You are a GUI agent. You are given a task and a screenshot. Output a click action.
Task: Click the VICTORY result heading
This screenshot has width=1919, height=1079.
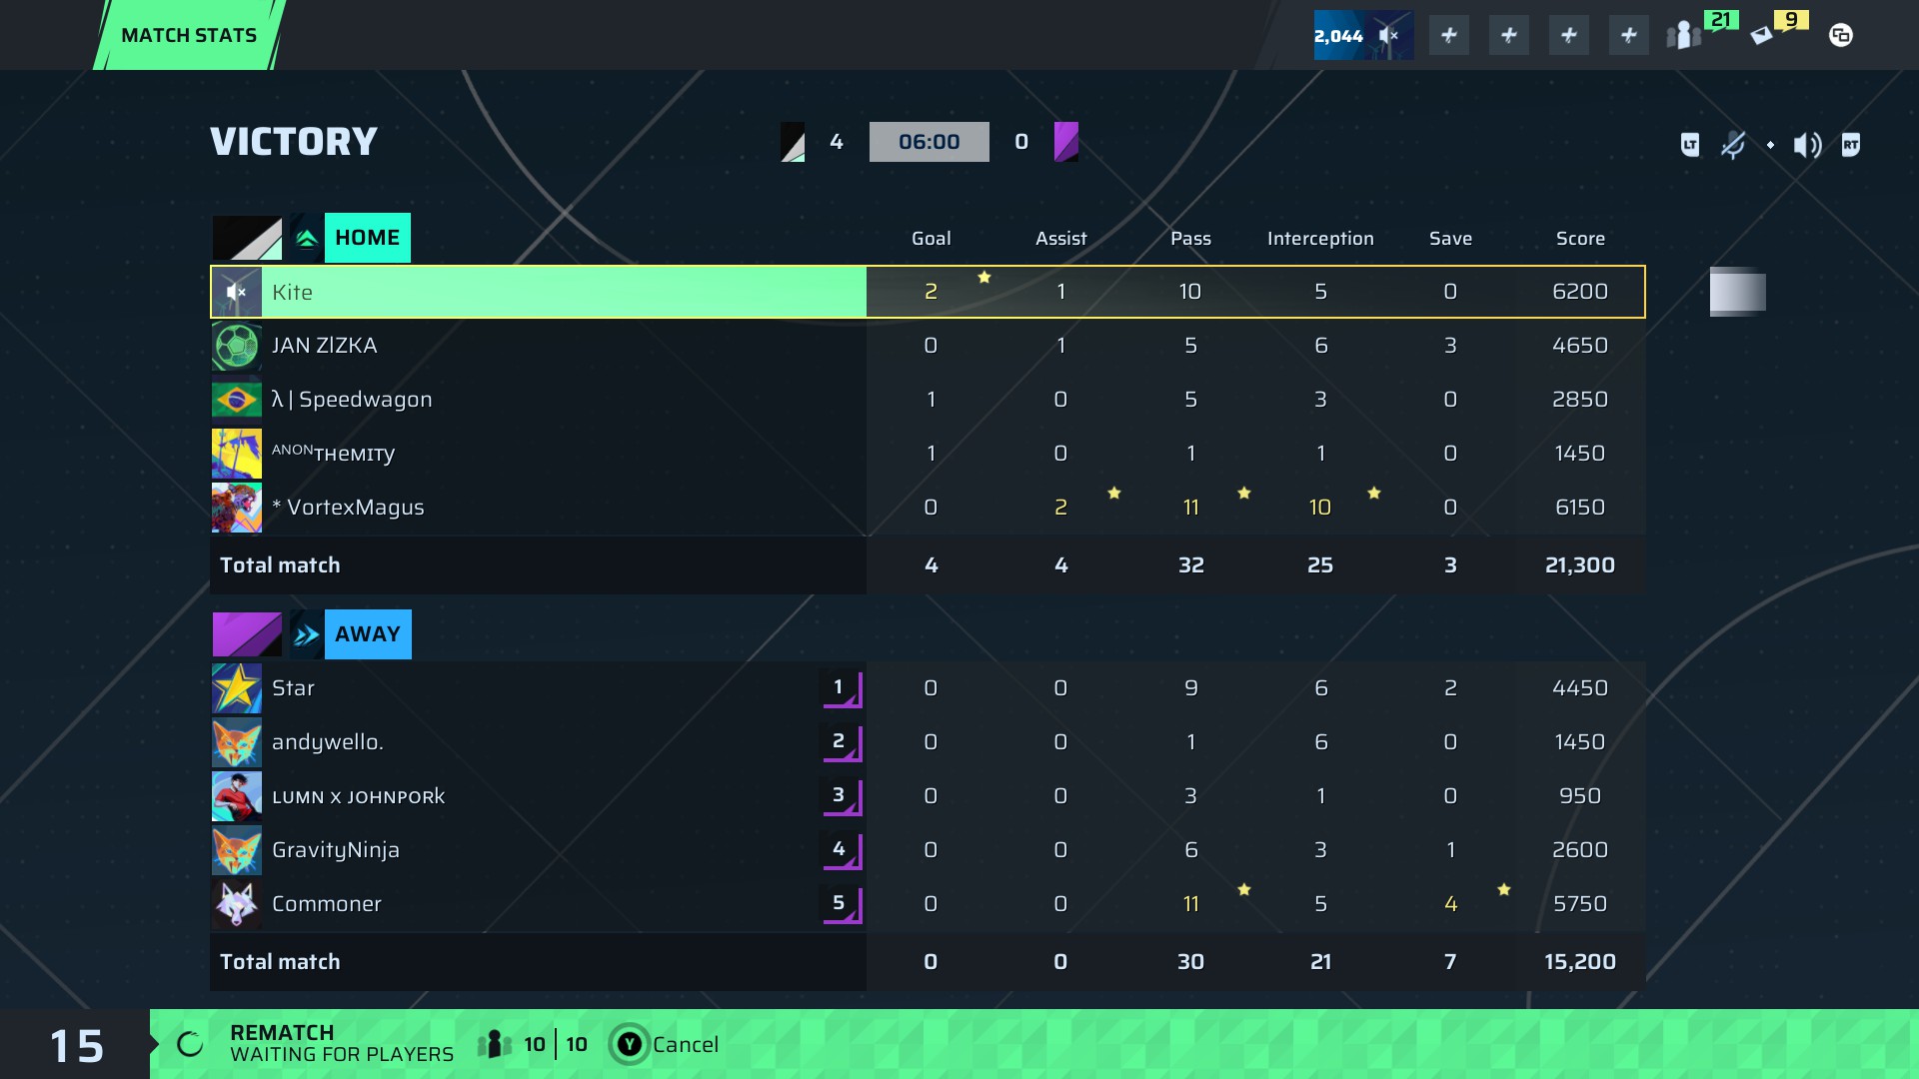pos(294,142)
